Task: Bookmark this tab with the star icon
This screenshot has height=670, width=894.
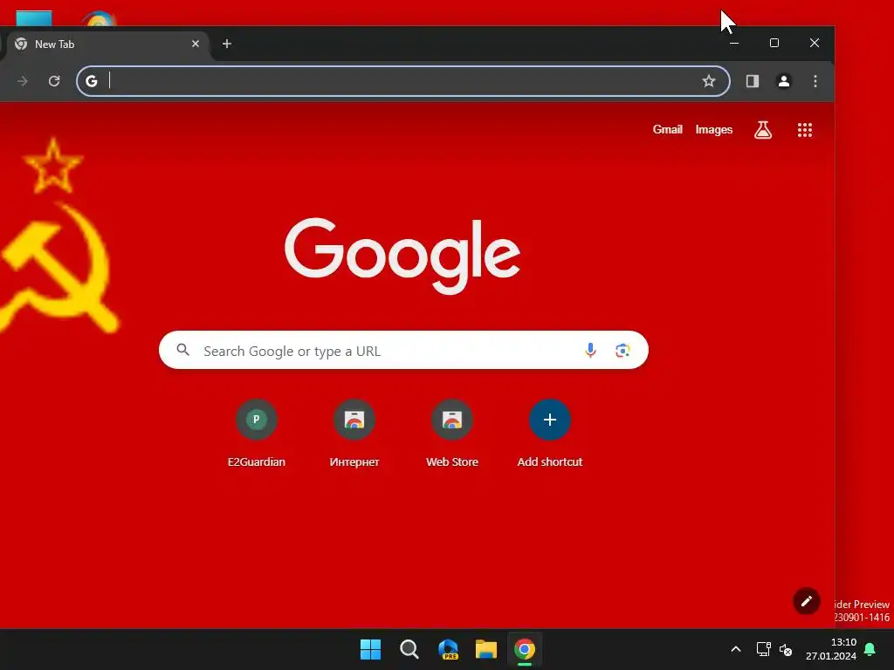Action: click(709, 81)
